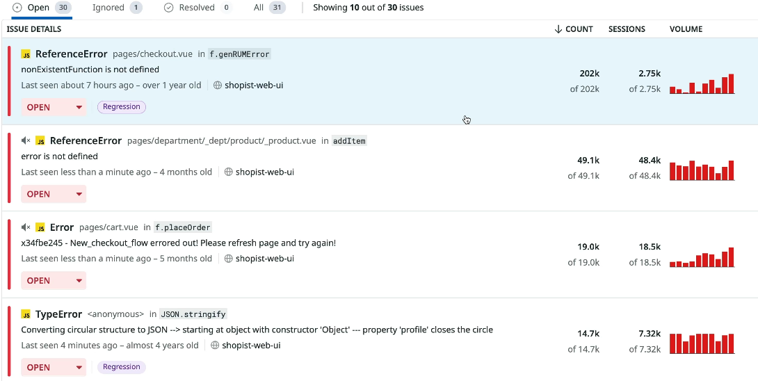Click 'nonExistentFunction is not defined' message
The width and height of the screenshot is (758, 381).
click(x=90, y=70)
